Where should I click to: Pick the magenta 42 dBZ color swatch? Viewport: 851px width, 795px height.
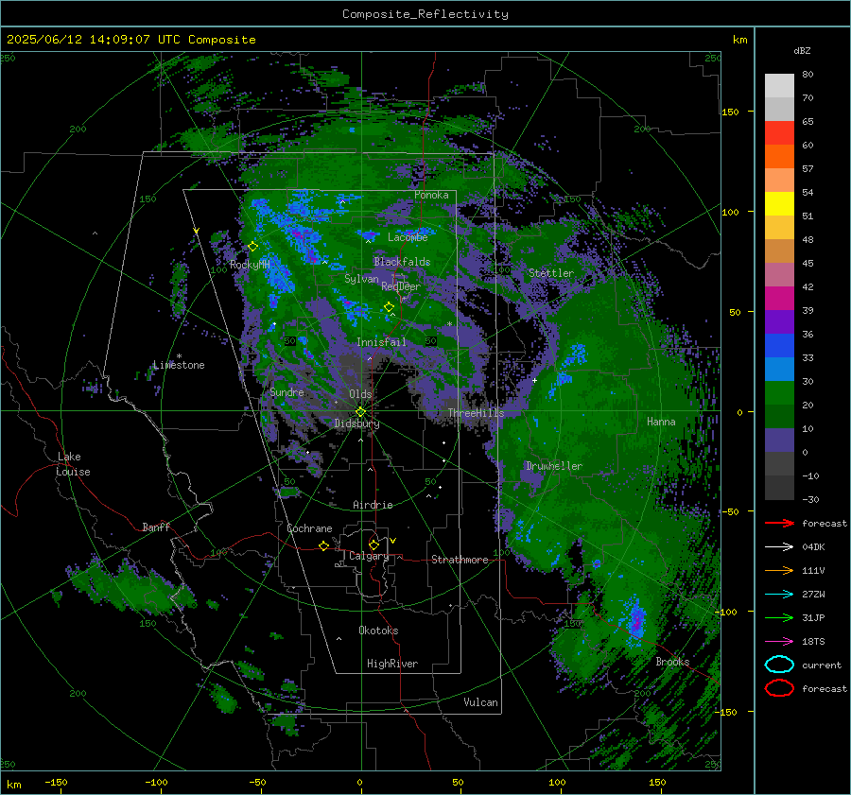pyautogui.click(x=779, y=299)
